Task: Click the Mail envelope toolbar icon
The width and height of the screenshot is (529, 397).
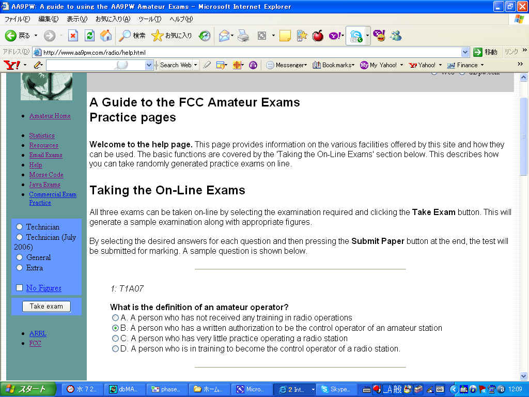Action: coord(224,36)
